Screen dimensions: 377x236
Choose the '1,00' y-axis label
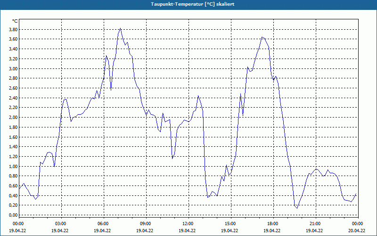14,167
